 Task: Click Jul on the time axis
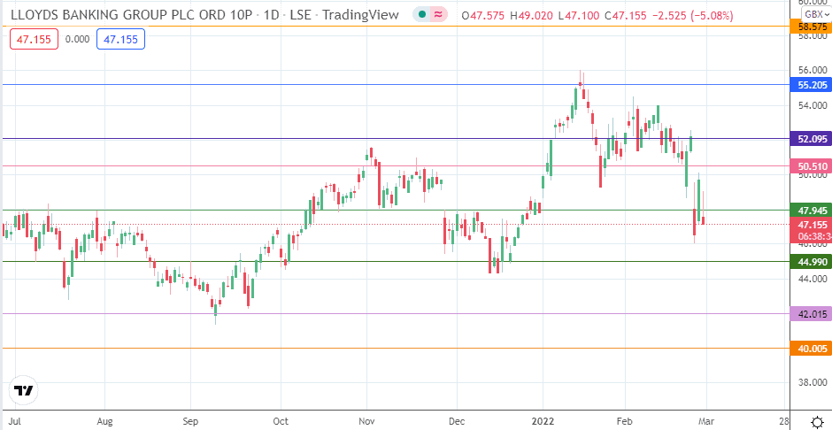(16, 421)
